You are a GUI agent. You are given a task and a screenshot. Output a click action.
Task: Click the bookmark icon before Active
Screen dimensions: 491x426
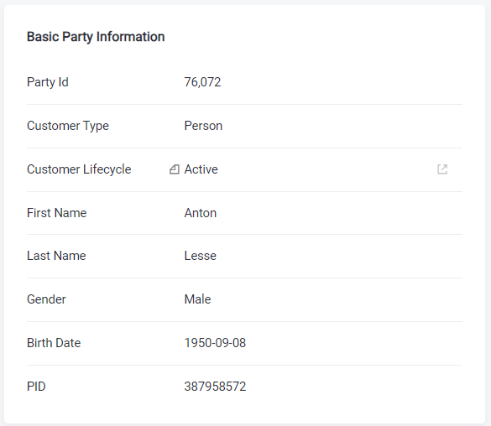(175, 169)
